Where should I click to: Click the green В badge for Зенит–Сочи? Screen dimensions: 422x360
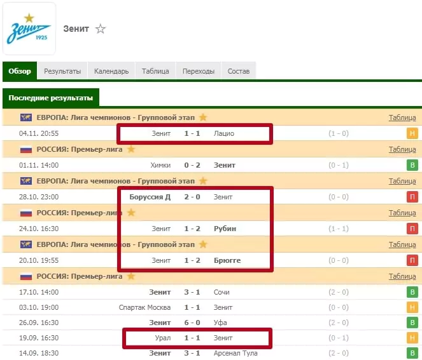tap(412, 292)
